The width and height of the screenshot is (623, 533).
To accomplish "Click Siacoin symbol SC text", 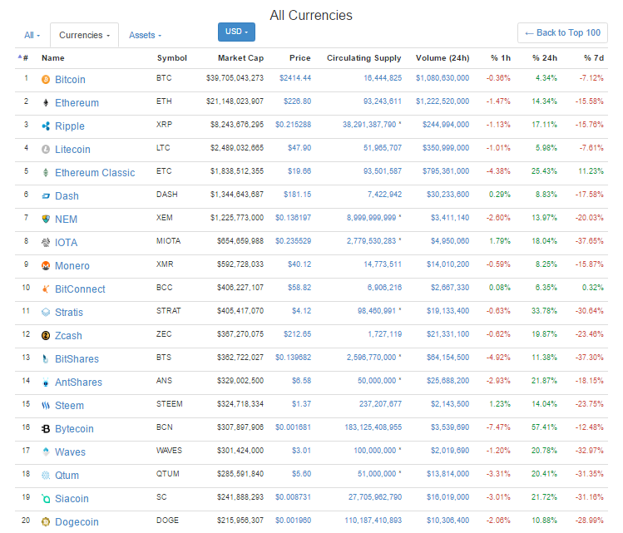I will point(161,497).
